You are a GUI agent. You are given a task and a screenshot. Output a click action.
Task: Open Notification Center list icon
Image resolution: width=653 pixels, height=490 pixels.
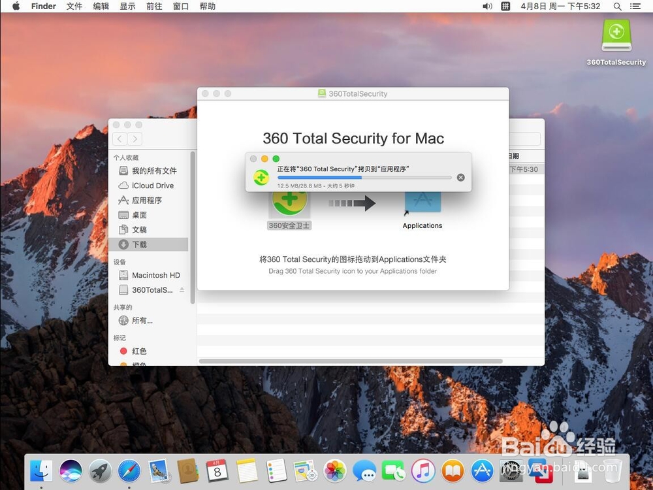click(x=635, y=7)
